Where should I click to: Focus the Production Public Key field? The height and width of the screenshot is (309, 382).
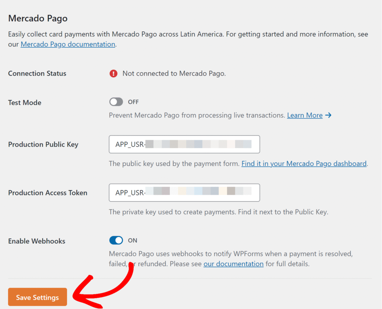(x=184, y=144)
